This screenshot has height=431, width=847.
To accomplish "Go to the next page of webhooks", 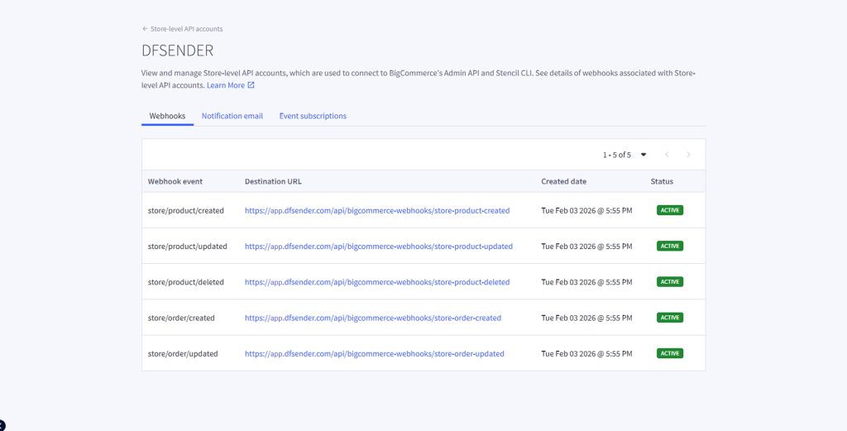I will coord(688,155).
